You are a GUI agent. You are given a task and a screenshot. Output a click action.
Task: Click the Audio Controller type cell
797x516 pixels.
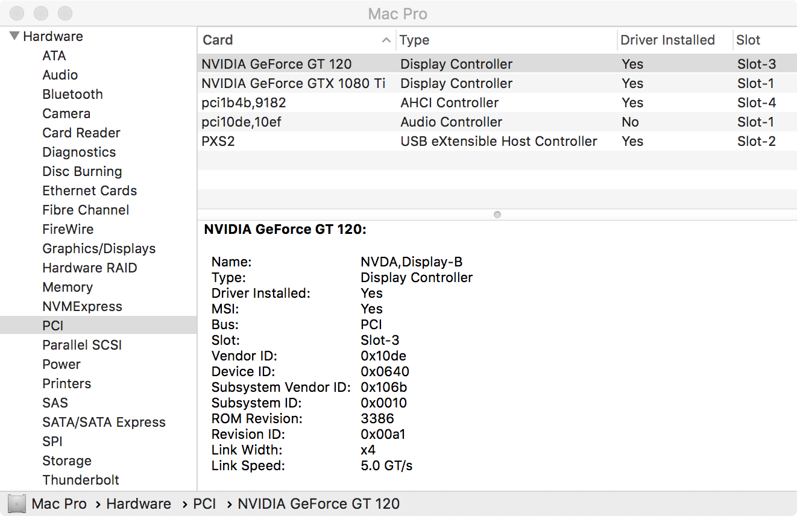[x=452, y=122]
